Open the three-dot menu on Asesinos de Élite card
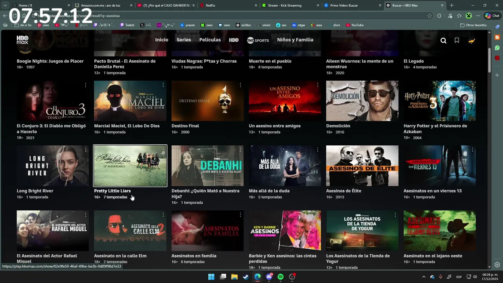This screenshot has width=503, height=283. (395, 150)
